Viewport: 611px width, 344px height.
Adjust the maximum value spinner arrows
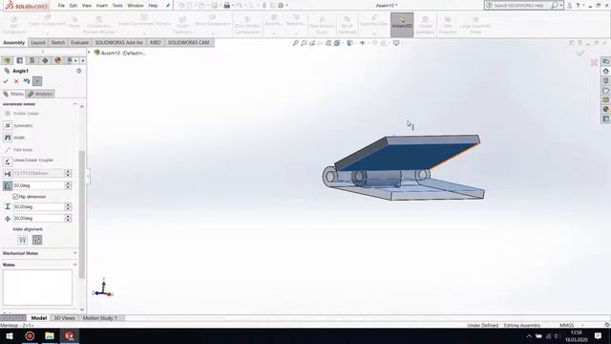(68, 206)
